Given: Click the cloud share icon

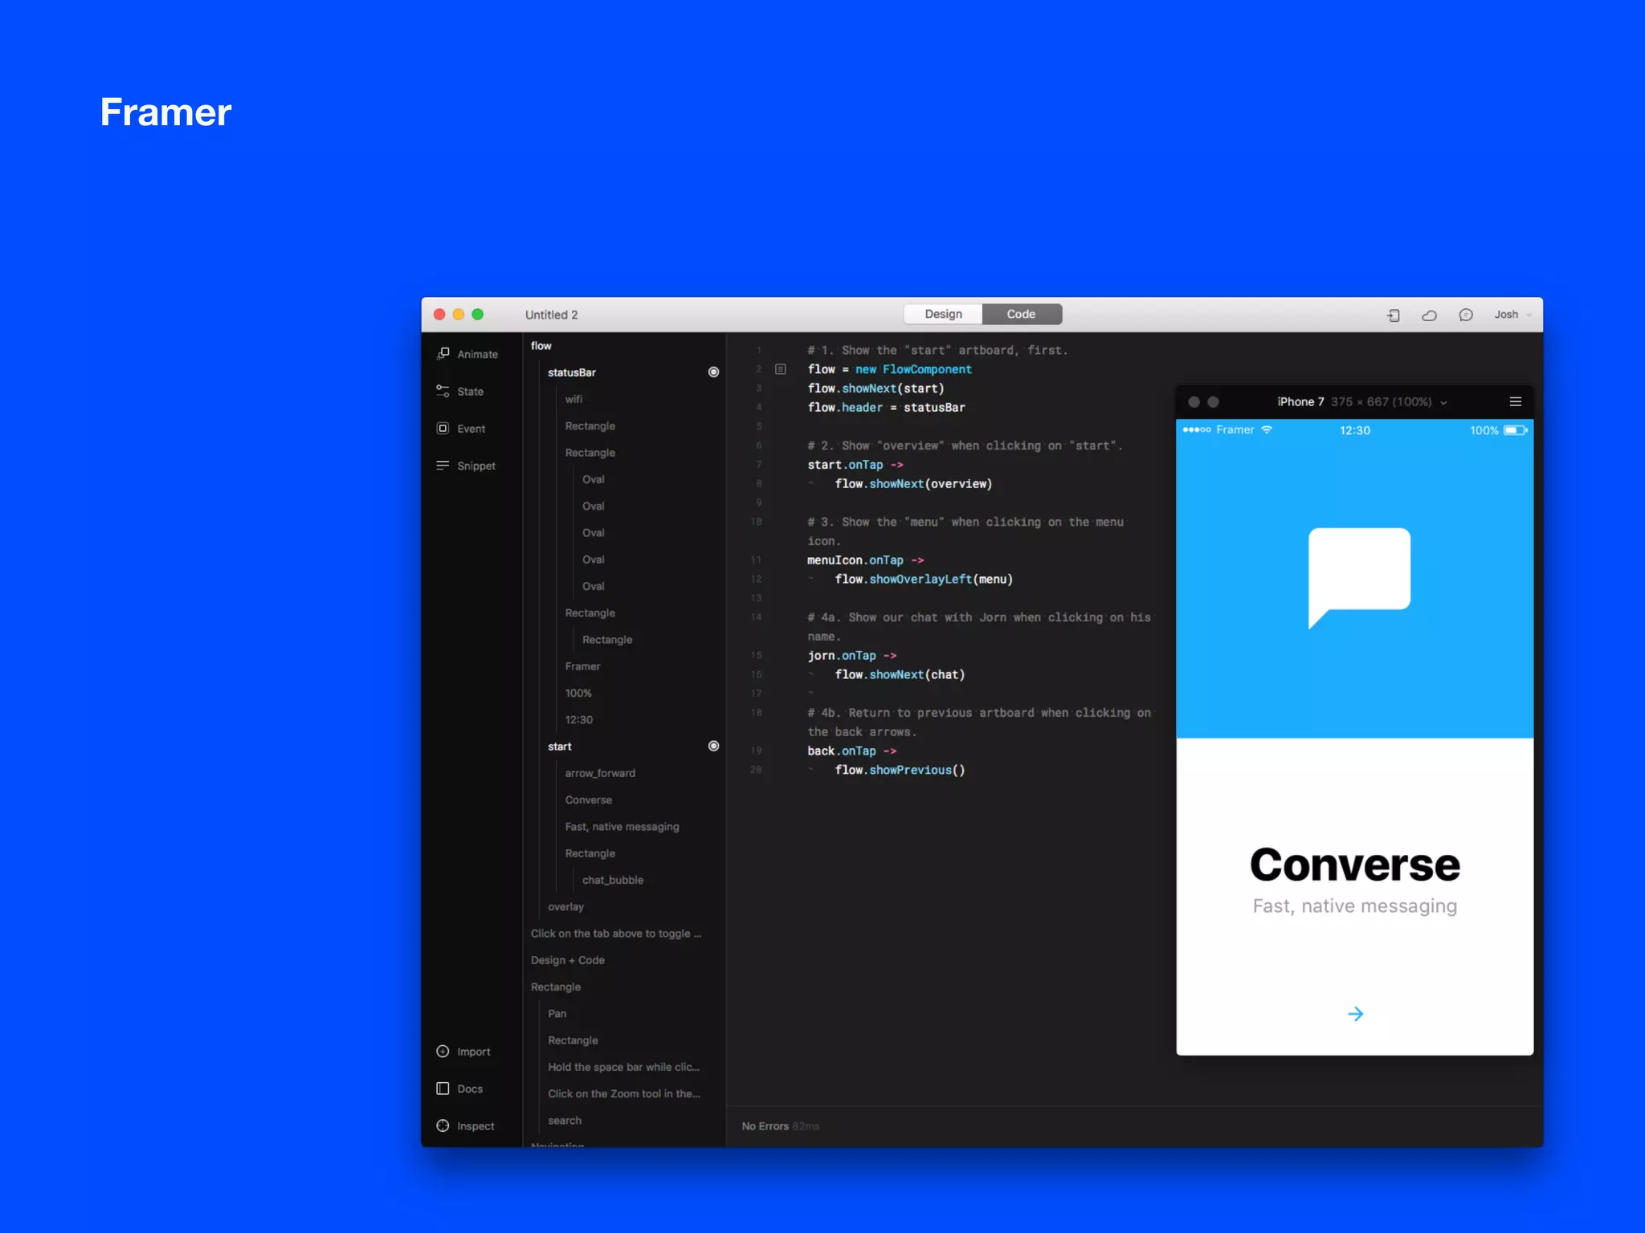Looking at the screenshot, I should pos(1430,315).
